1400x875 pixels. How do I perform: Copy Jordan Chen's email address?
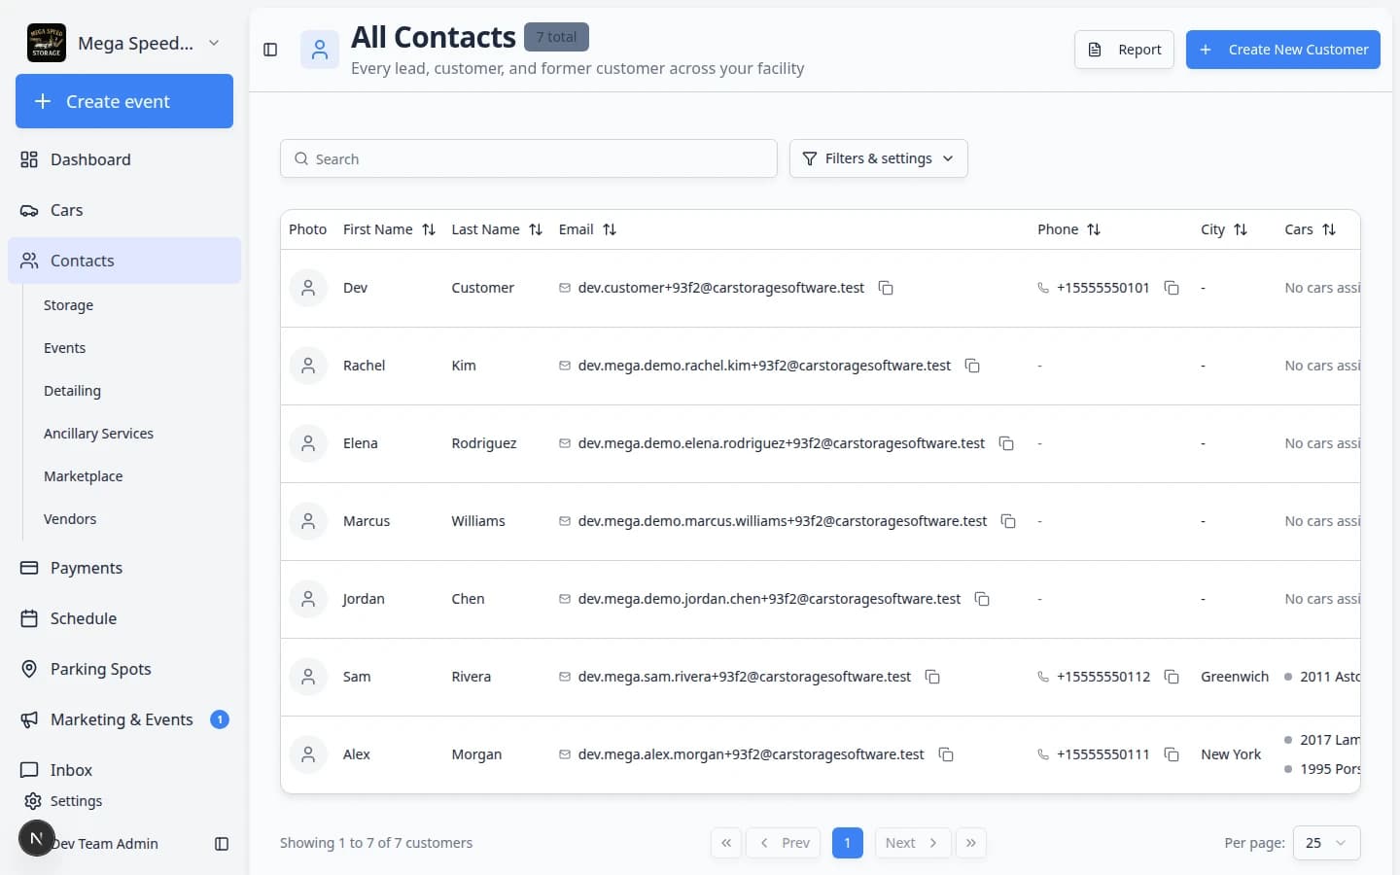(x=982, y=599)
